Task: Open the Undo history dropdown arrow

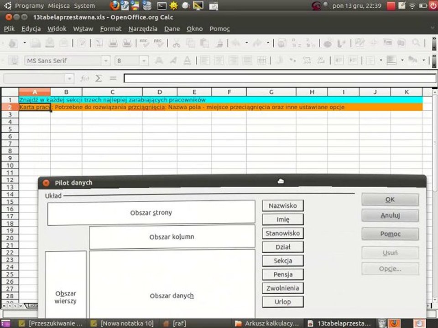Action: 246,43
